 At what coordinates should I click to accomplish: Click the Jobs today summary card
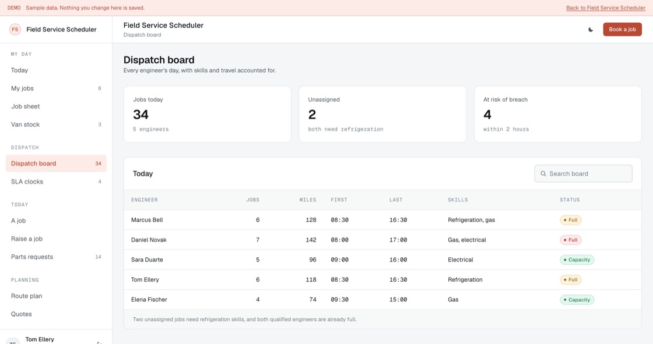point(208,115)
